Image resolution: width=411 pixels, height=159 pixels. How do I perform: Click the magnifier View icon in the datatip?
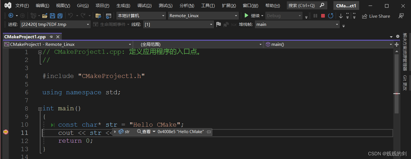(139, 131)
